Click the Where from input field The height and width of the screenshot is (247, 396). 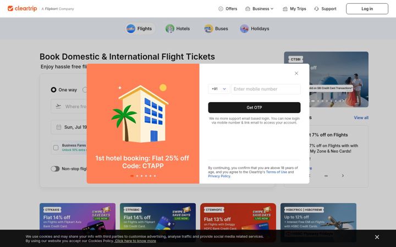coord(69,106)
